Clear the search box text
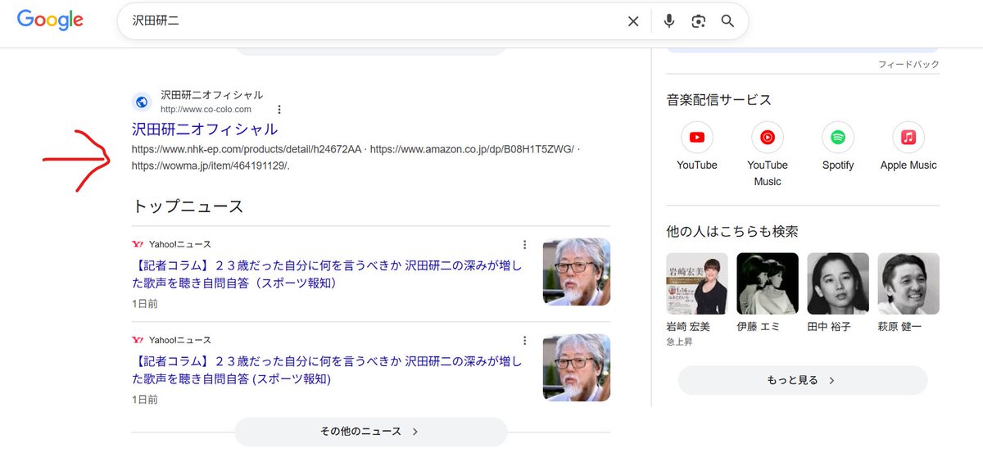The height and width of the screenshot is (462, 983). tap(633, 21)
